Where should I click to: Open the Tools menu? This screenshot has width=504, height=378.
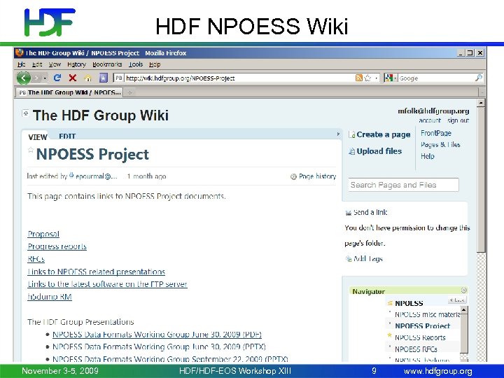pyautogui.click(x=136, y=64)
